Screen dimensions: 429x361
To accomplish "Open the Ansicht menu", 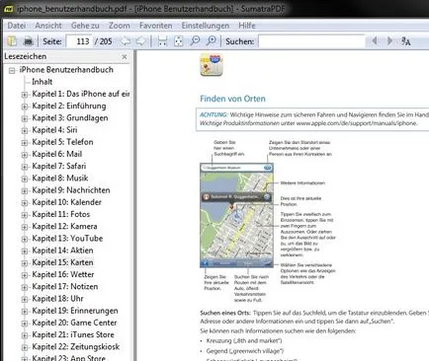I will click(48, 26).
